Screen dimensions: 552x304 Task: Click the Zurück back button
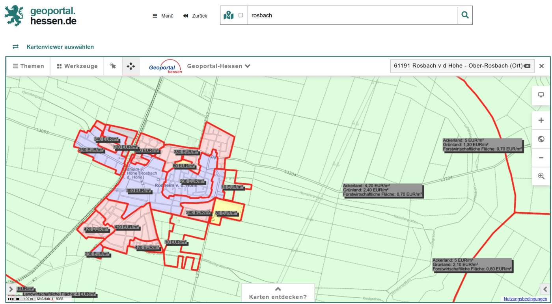[x=195, y=16]
